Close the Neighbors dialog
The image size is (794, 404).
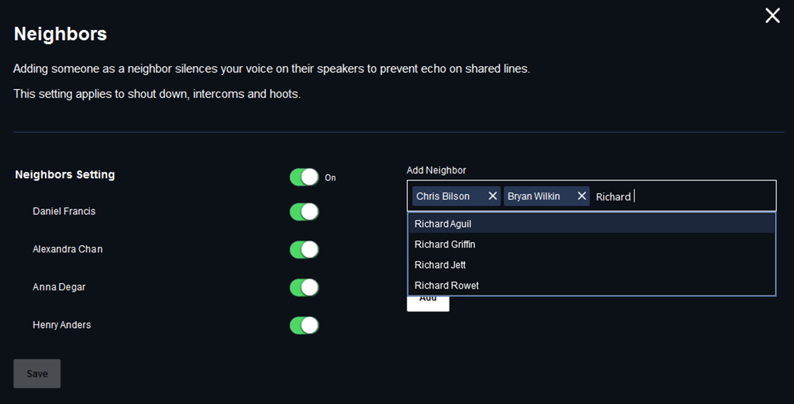pyautogui.click(x=772, y=16)
